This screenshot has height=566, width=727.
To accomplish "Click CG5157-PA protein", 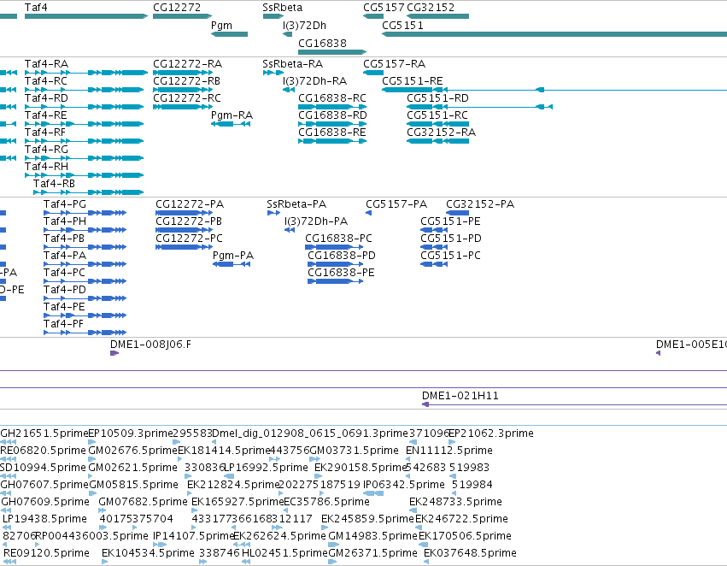I will pyautogui.click(x=368, y=213).
